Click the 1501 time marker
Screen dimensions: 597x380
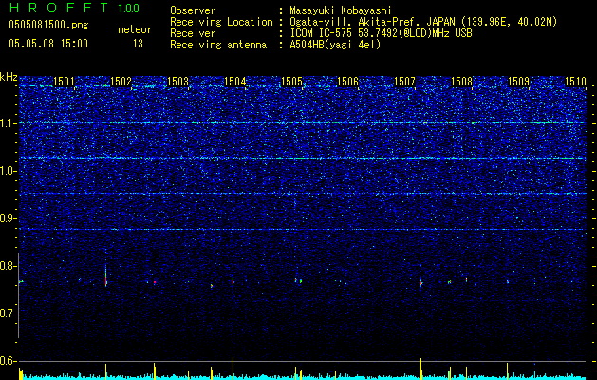tap(64, 82)
